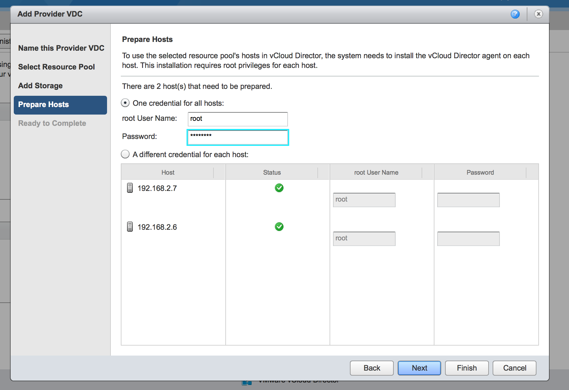This screenshot has height=390, width=569.
Task: Click the server icon for host 192.168.2.7
Action: (130, 188)
